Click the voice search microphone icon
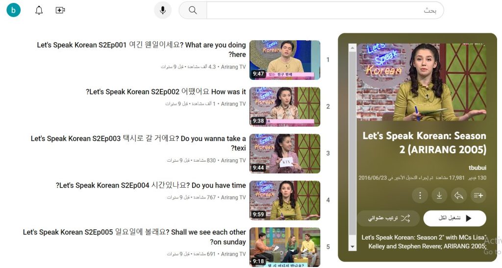Screen dimensions: 502x268 pos(162,10)
